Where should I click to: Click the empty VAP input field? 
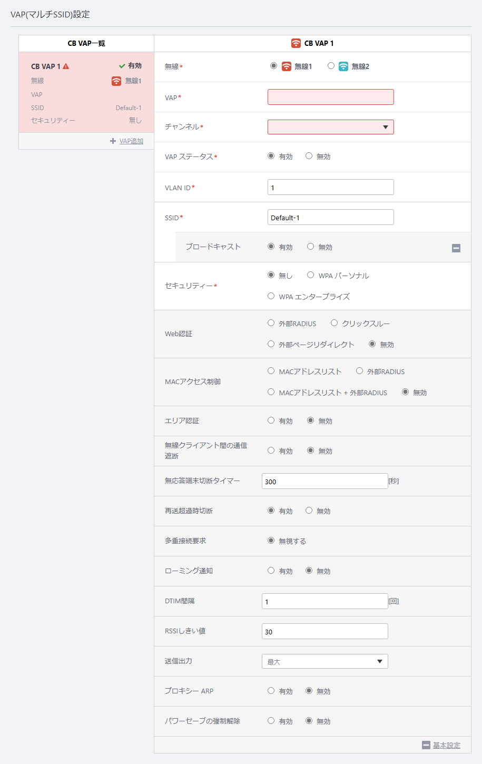pos(331,97)
